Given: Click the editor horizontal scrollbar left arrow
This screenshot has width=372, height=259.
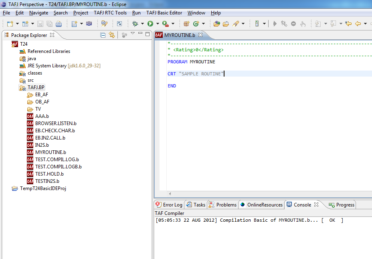Looking at the screenshot, I should [170, 194].
